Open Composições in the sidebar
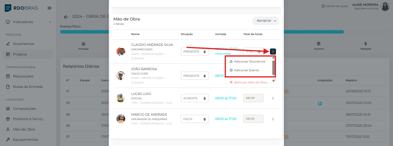Viewport: 393px width, 146px height. (x=24, y=109)
